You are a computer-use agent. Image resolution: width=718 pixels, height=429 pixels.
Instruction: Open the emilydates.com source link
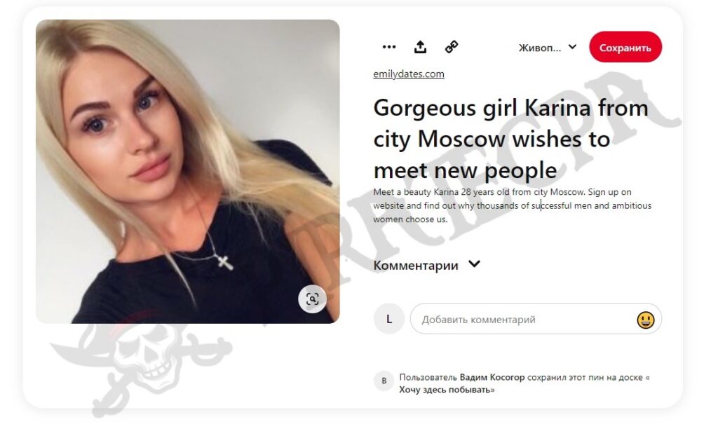click(409, 74)
